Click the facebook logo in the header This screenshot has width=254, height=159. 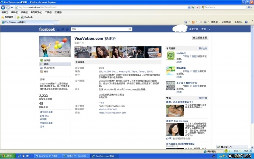pyautogui.click(x=47, y=29)
